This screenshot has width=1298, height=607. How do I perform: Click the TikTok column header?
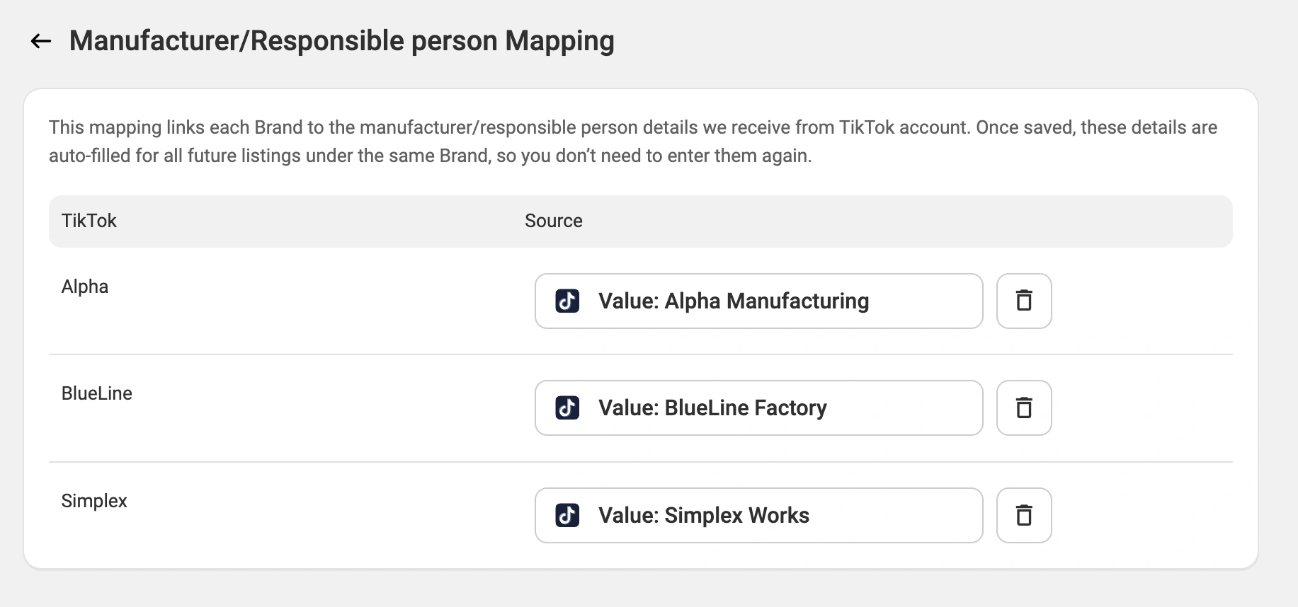tap(89, 221)
